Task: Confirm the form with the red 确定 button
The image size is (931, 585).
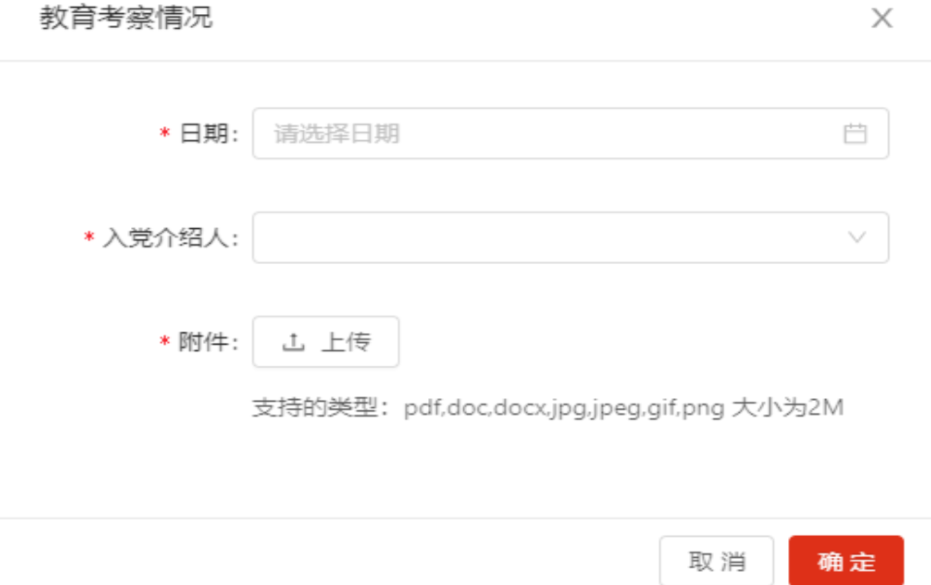Action: tap(846, 561)
